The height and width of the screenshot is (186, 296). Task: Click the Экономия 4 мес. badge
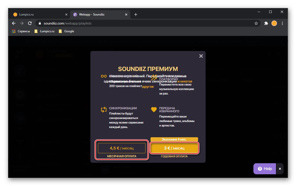click(174, 139)
